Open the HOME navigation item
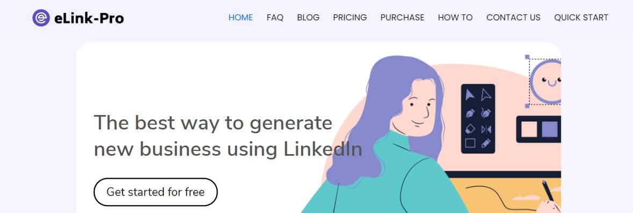This screenshot has width=633, height=213. point(241,18)
